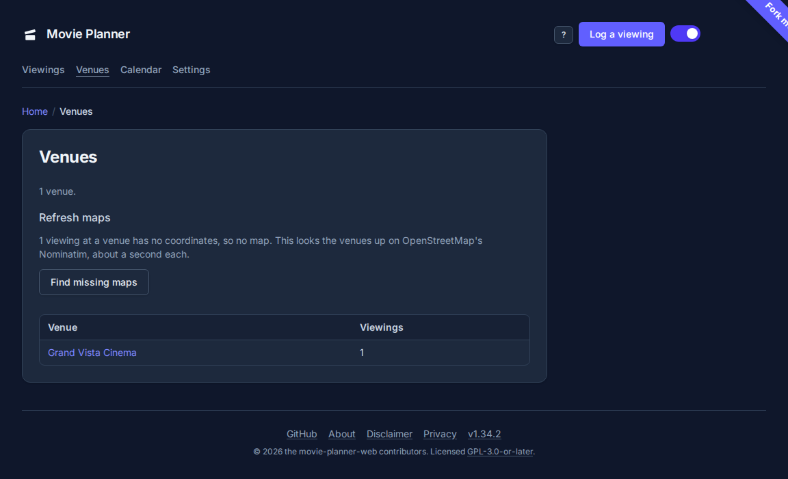Screen dimensions: 788x479
Task: Open the About footer link
Action: [342, 434]
